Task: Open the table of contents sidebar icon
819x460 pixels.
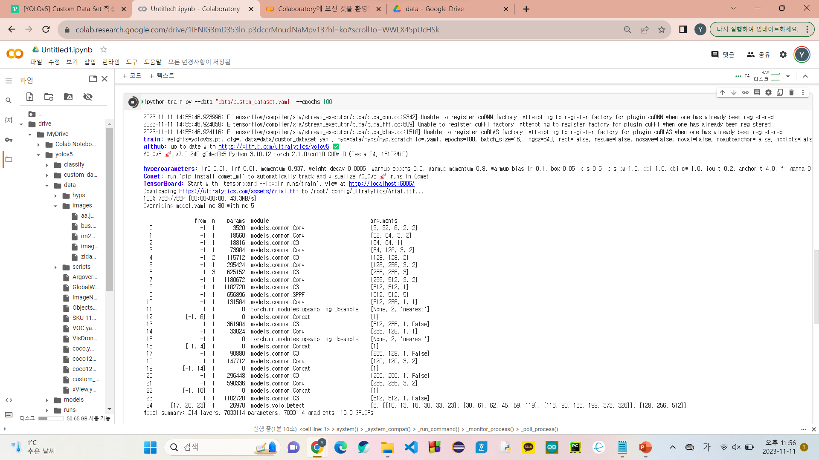Action: point(9,81)
